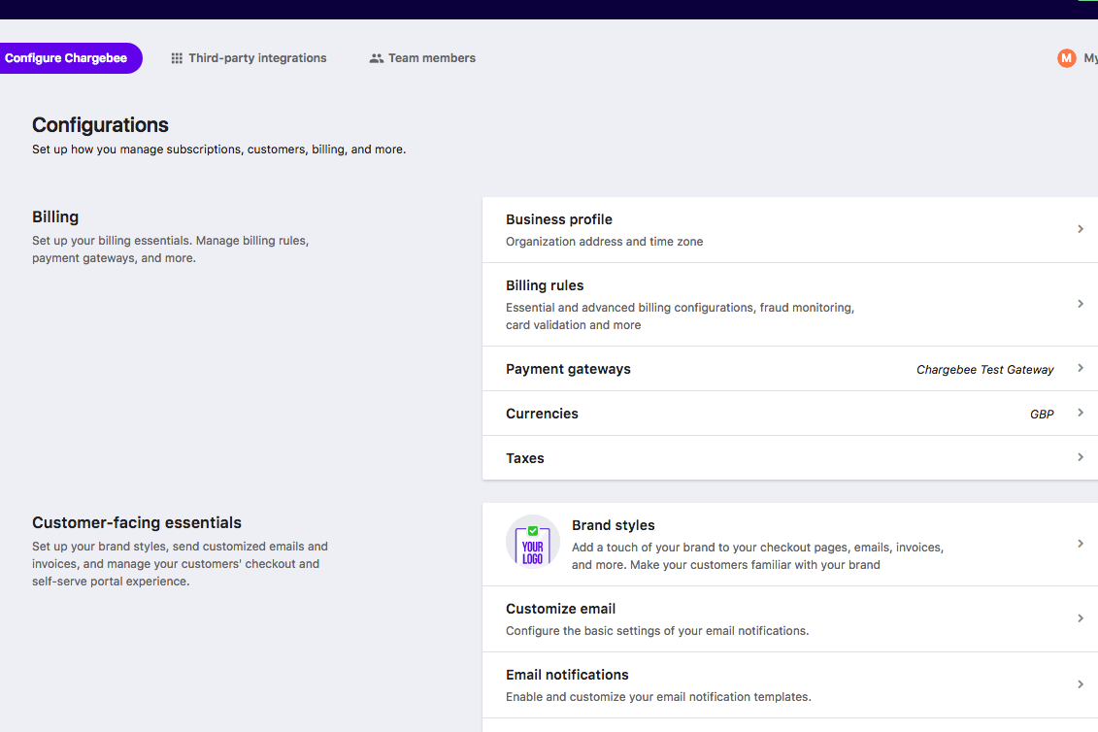Image resolution: width=1098 pixels, height=732 pixels.
Task: Click the Your Logo brand styles icon
Action: (533, 542)
